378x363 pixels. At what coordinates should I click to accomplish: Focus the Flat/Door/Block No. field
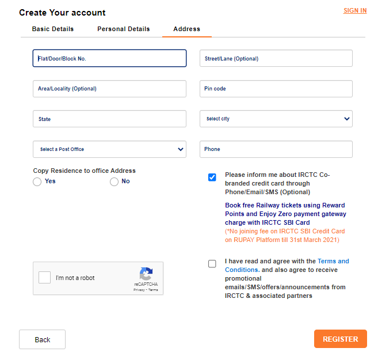(109, 58)
